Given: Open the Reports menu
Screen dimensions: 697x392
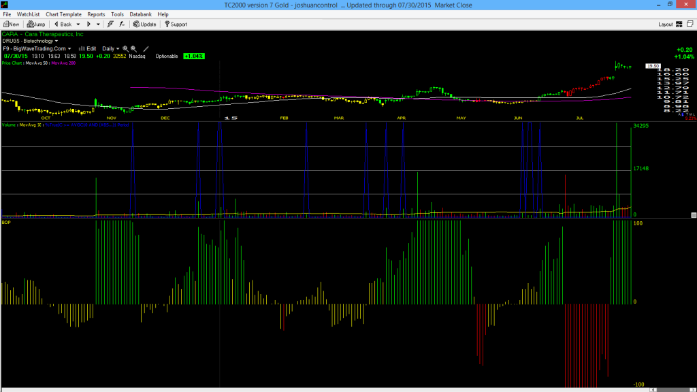Looking at the screenshot, I should coord(96,14).
